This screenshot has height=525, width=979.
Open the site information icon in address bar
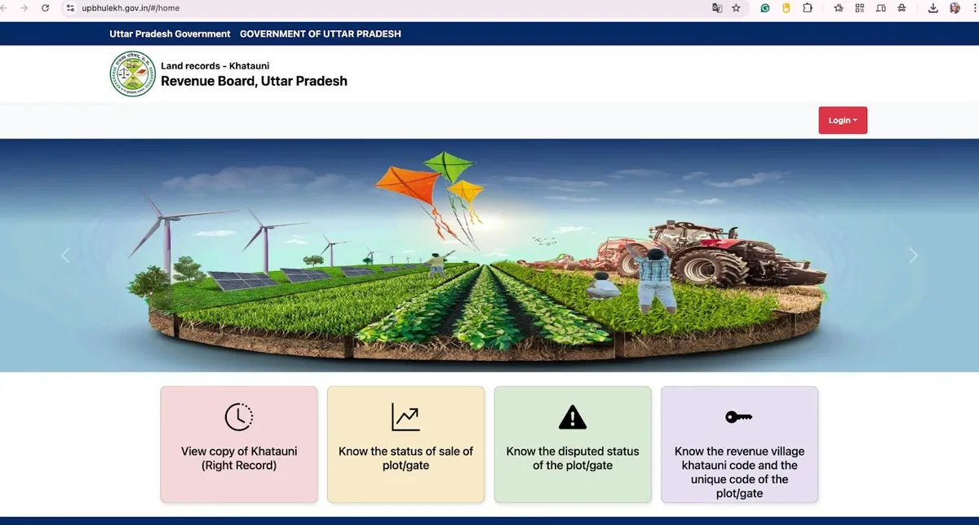tap(70, 8)
